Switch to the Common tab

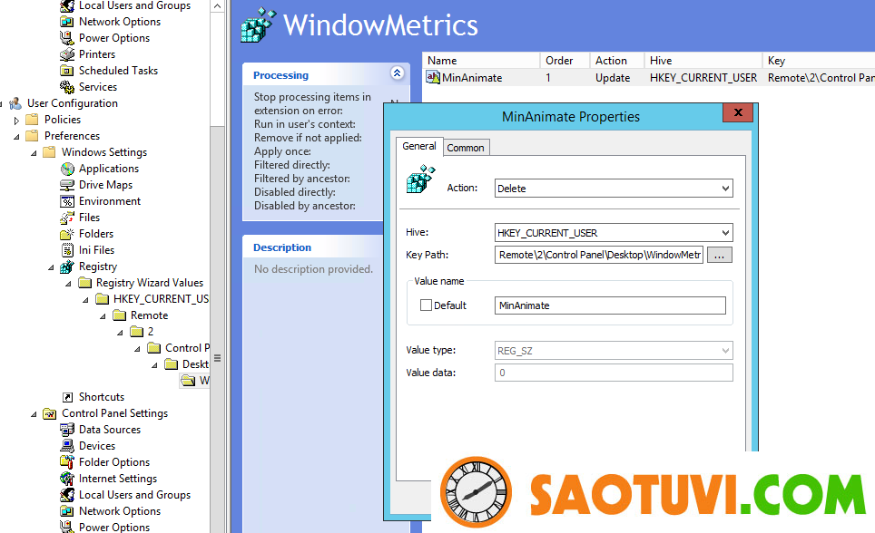tap(466, 148)
